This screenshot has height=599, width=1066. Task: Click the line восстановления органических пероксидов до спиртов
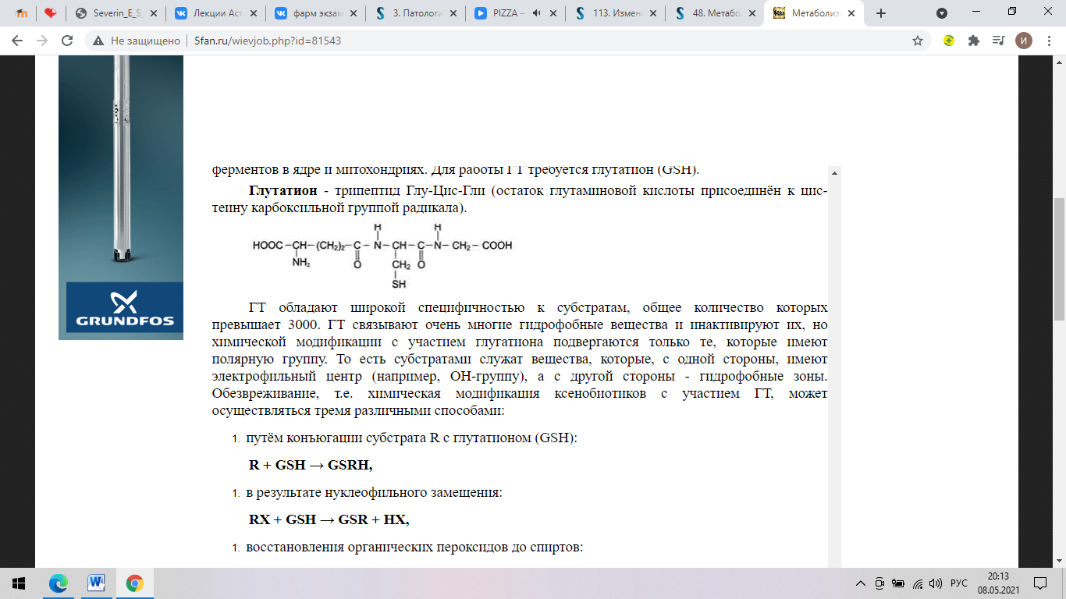pyautogui.click(x=414, y=548)
